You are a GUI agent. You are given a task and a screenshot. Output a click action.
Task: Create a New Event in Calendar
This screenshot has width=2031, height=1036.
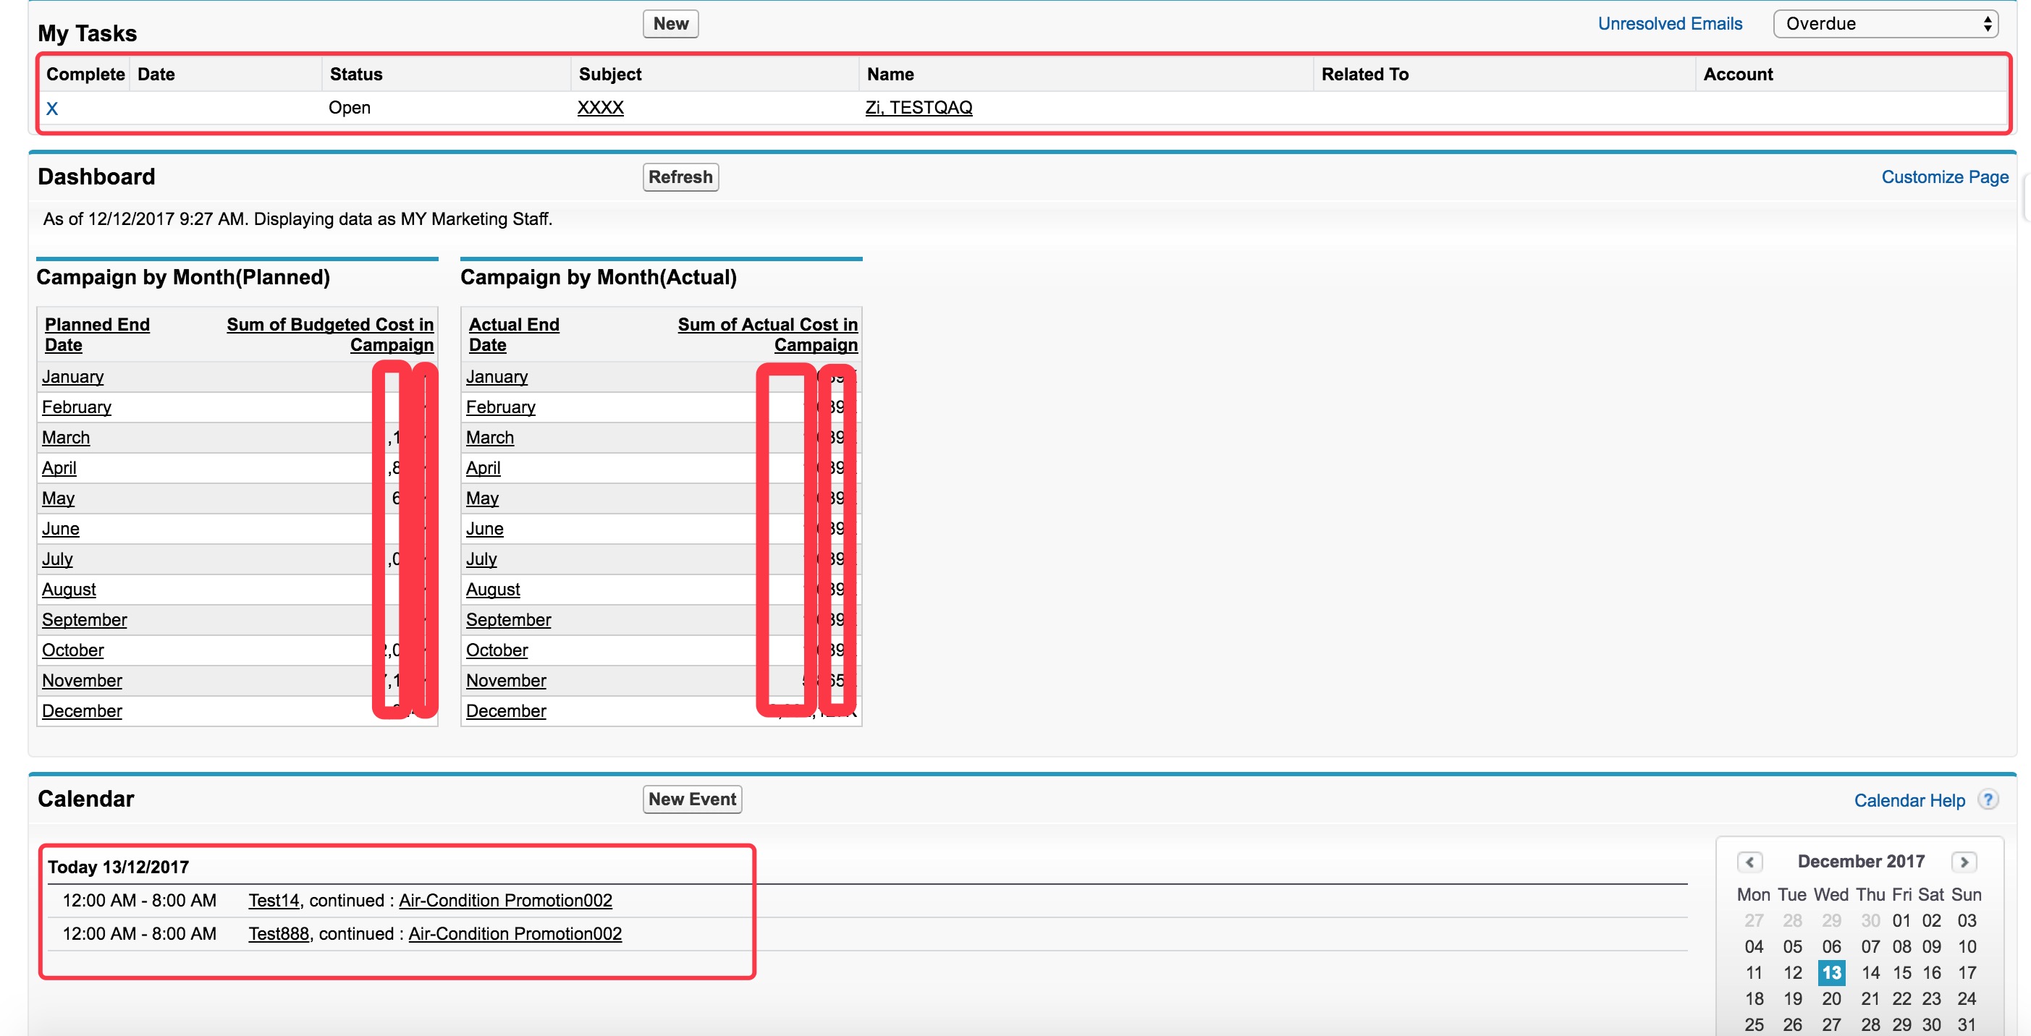pyautogui.click(x=691, y=799)
